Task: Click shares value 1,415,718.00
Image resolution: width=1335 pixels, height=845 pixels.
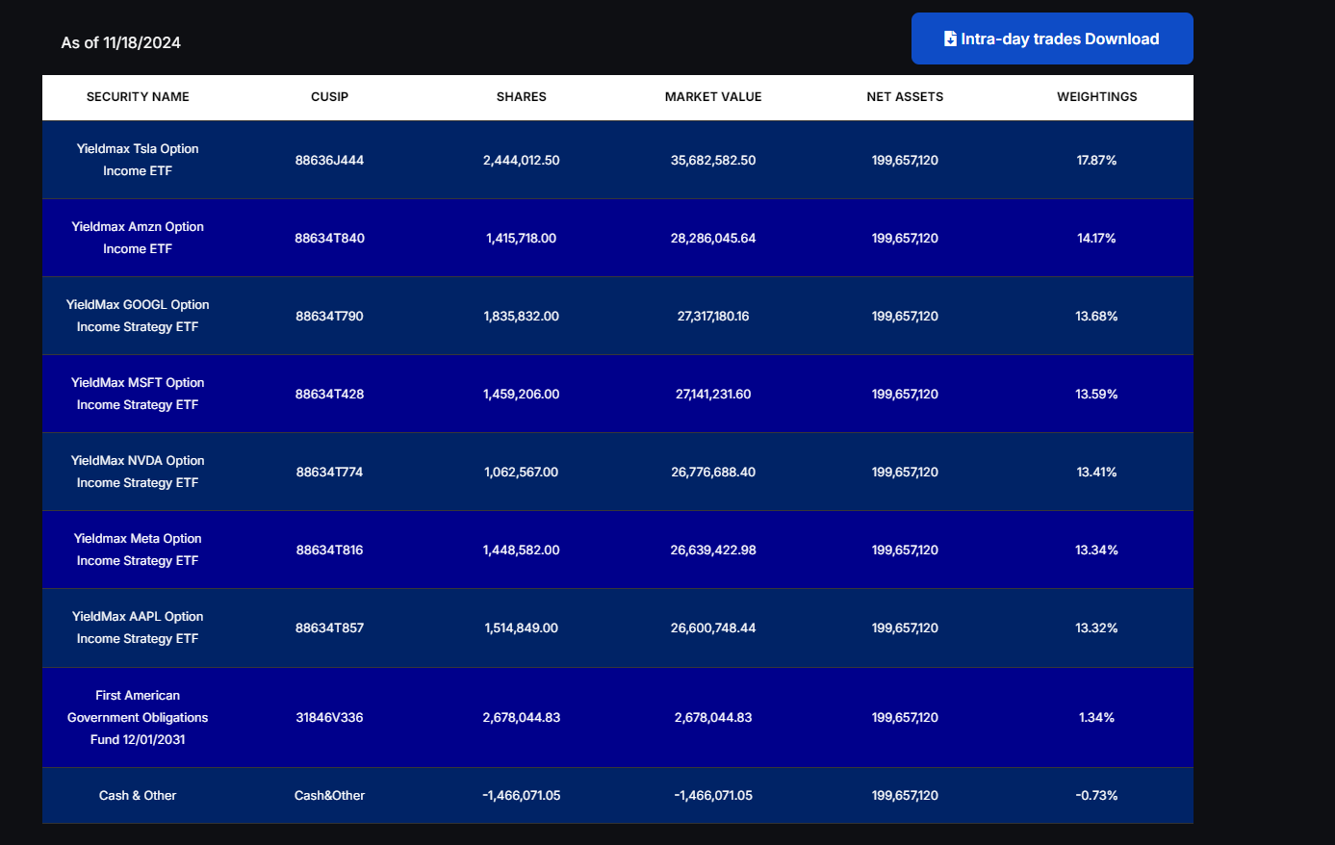Action: coord(521,238)
